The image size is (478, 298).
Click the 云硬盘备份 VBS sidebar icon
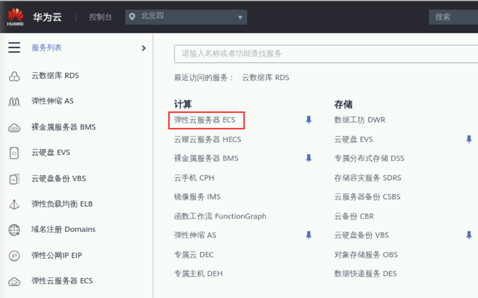[x=14, y=179]
